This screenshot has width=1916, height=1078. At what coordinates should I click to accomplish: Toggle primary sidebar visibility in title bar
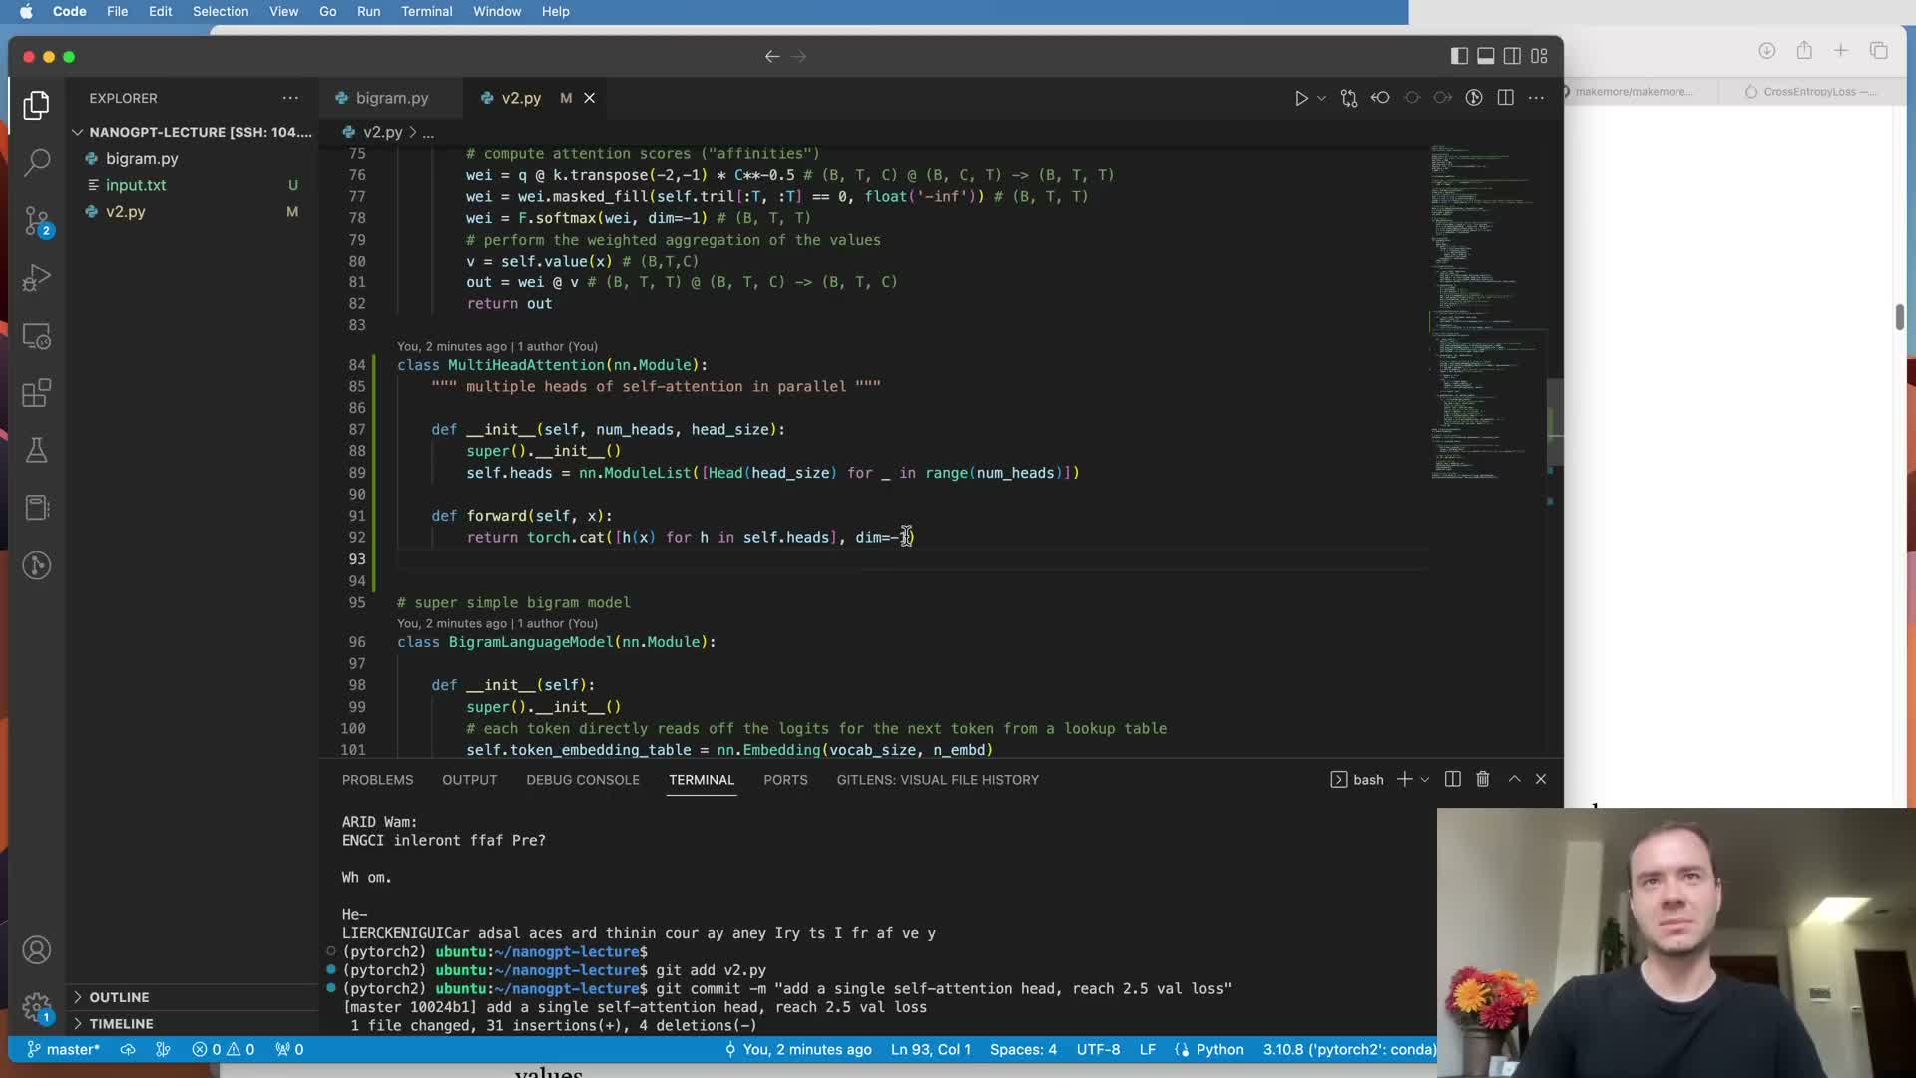click(x=1459, y=56)
